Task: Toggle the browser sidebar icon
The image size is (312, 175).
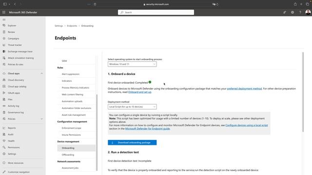Action: coord(5,4)
